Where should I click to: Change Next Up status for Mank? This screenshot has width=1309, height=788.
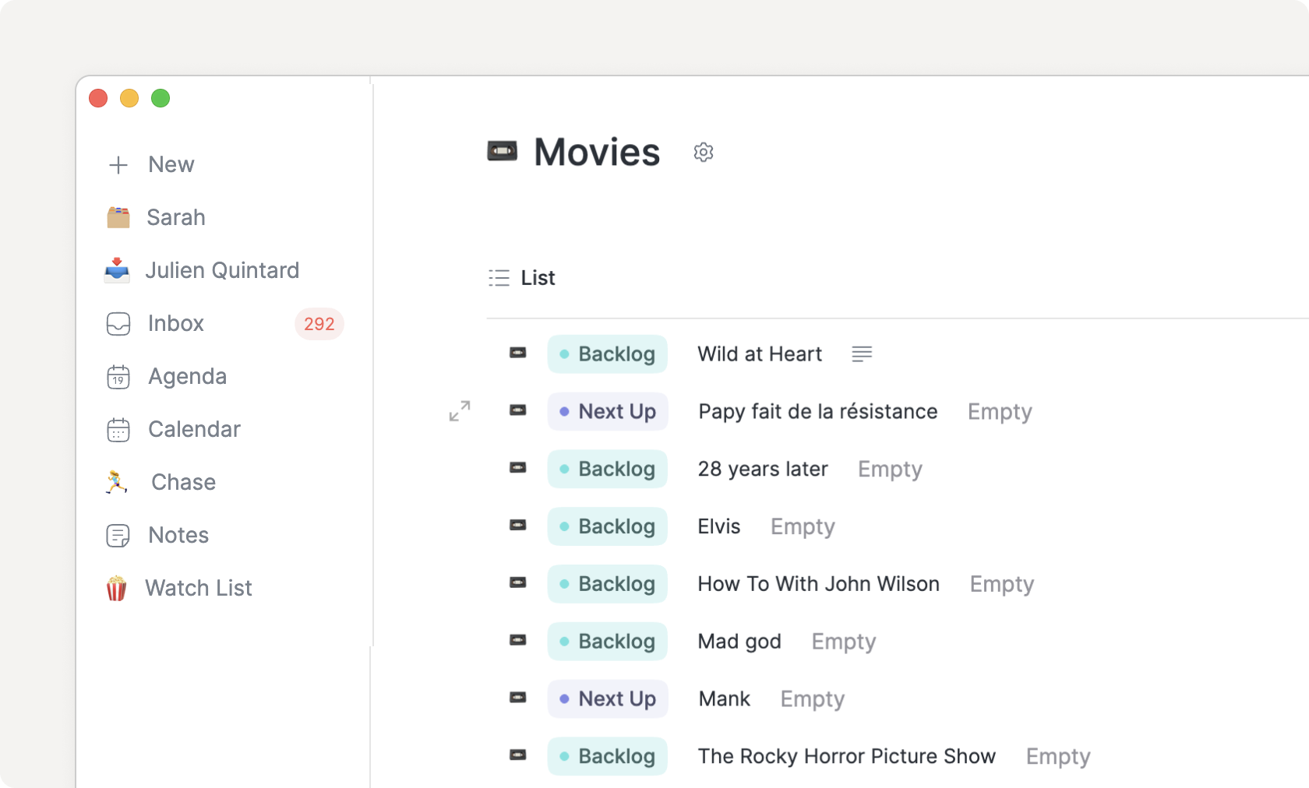tap(607, 699)
